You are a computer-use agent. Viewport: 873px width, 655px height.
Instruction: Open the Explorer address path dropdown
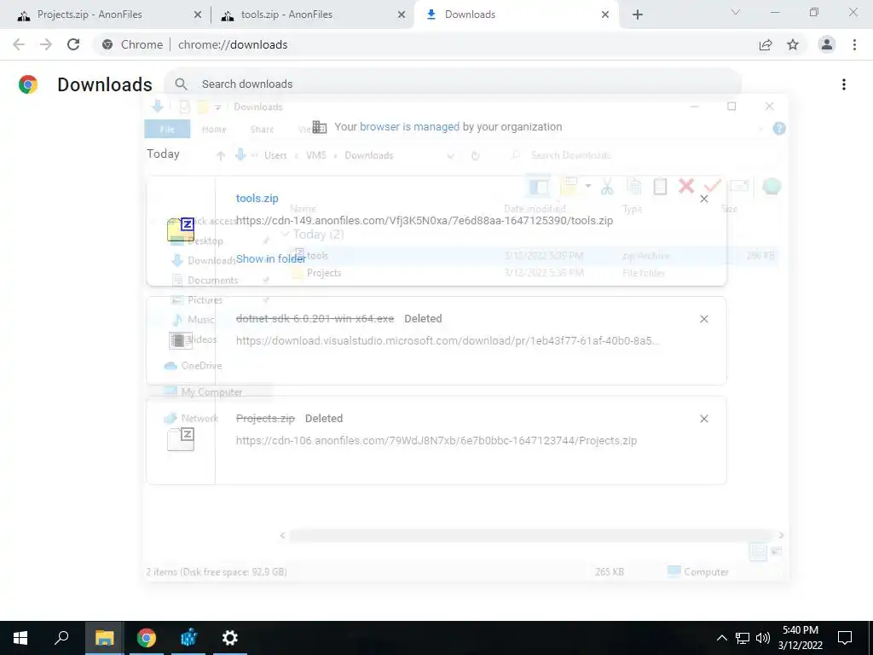pos(450,156)
